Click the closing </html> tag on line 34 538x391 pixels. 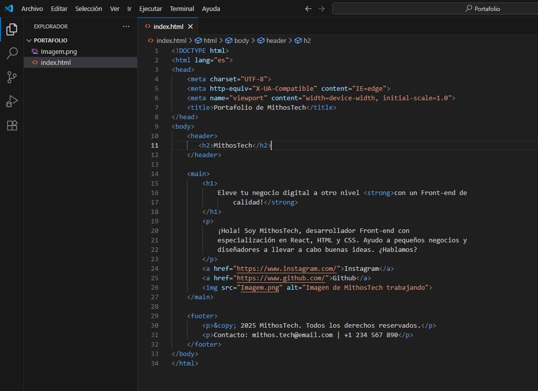185,363
